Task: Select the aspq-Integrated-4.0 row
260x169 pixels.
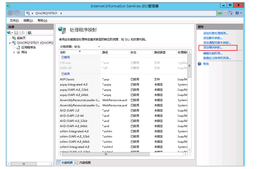Action: [x=123, y=85]
